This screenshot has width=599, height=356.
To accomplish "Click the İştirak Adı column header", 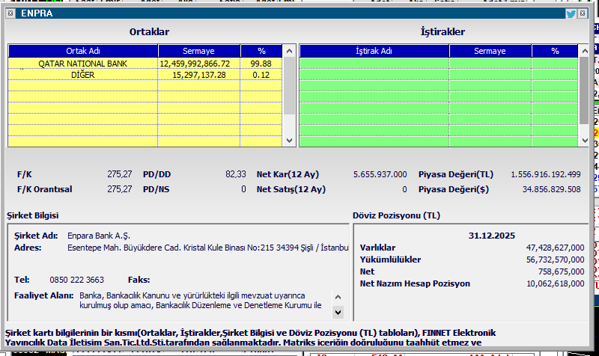I will pyautogui.click(x=374, y=51).
